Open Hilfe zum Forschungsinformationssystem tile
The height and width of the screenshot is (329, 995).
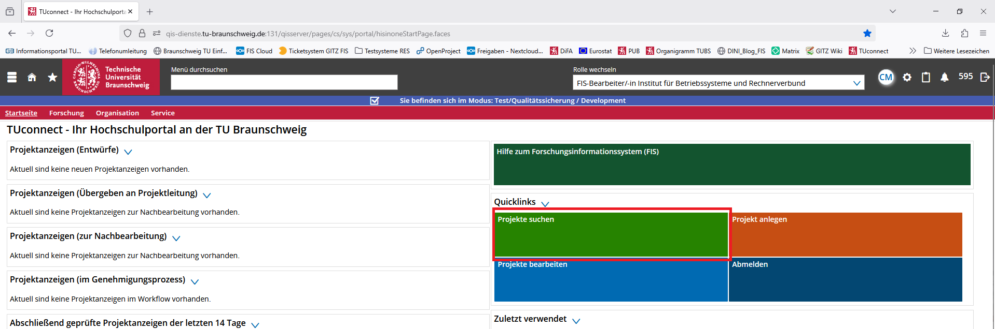point(732,165)
